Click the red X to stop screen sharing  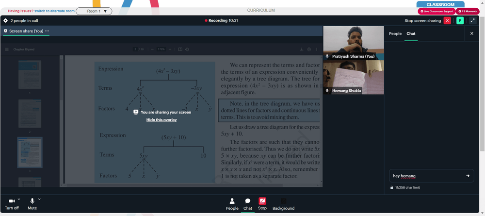click(447, 21)
